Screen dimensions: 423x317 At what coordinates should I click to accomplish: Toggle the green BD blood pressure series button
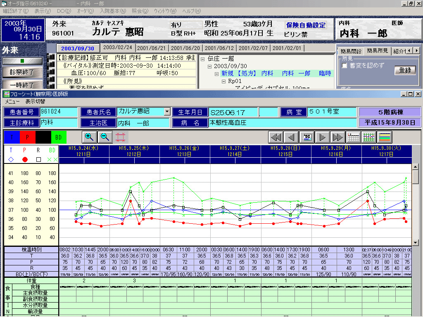(x=59, y=137)
